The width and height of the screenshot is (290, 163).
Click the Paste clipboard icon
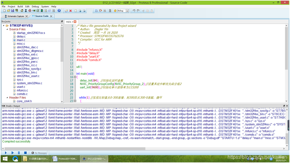[152, 11]
